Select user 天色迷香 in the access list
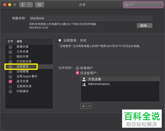Image resolution: width=165 pixels, height=131 pixels. click(120, 79)
